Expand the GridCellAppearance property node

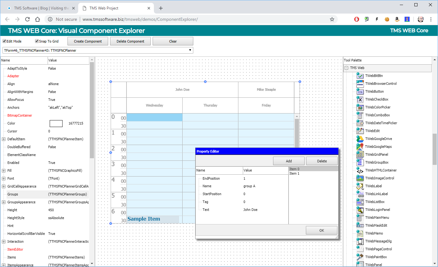click(4, 186)
